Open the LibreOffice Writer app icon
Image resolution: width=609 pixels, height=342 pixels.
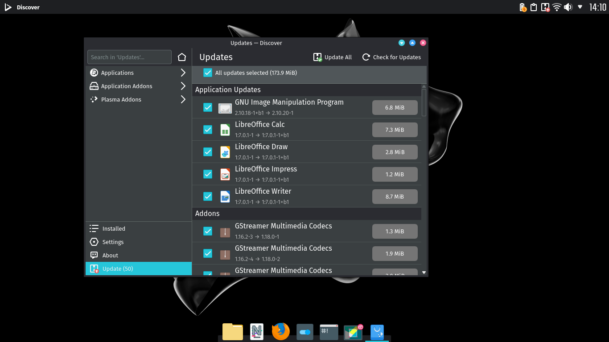[225, 197]
